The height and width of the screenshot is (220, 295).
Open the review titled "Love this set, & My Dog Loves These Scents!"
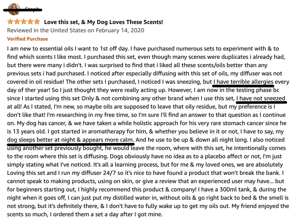pos(103,22)
